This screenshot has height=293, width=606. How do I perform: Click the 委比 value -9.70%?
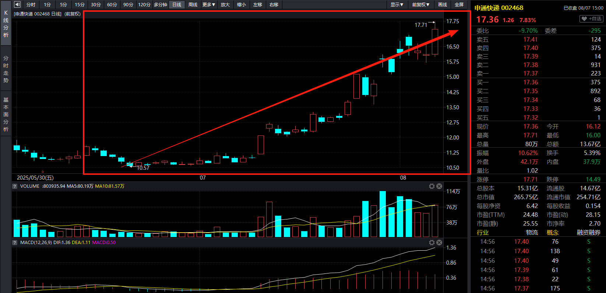click(528, 31)
